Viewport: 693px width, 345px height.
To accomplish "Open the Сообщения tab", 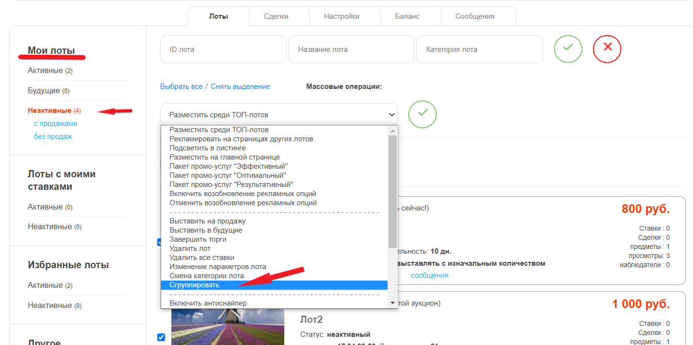I will 475,16.
